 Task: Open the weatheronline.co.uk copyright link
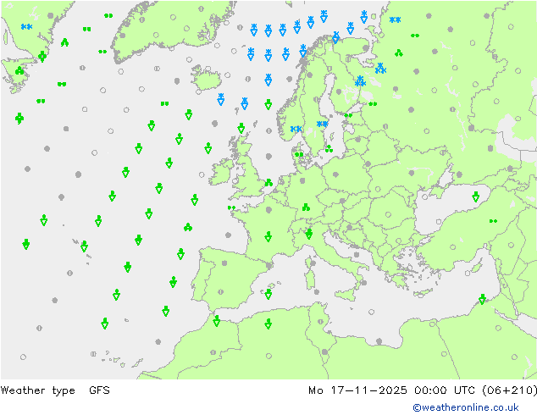[466, 407]
